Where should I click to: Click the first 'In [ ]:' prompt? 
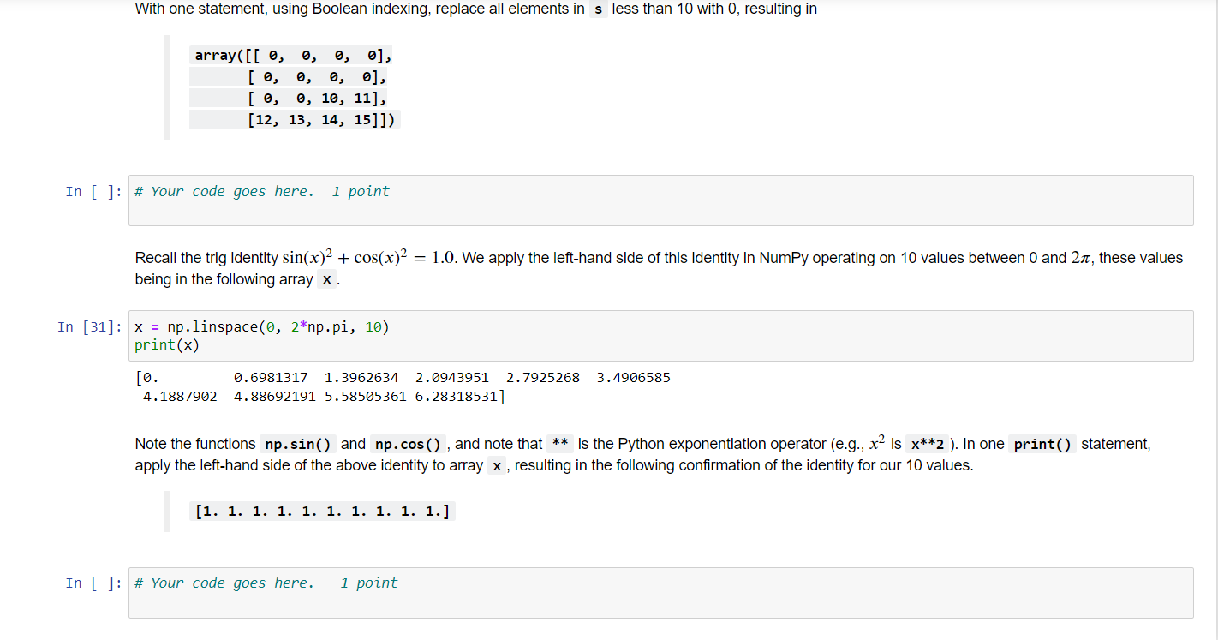[x=92, y=191]
